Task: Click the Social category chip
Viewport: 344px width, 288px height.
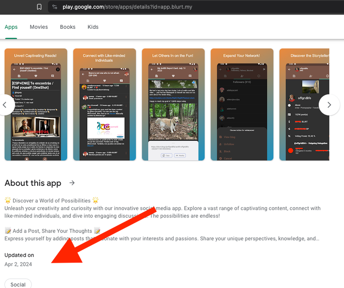Action: click(x=18, y=284)
